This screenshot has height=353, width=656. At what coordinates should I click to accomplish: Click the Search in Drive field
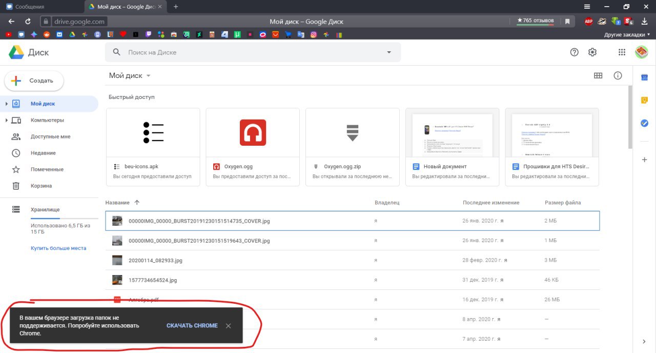pyautogui.click(x=253, y=52)
